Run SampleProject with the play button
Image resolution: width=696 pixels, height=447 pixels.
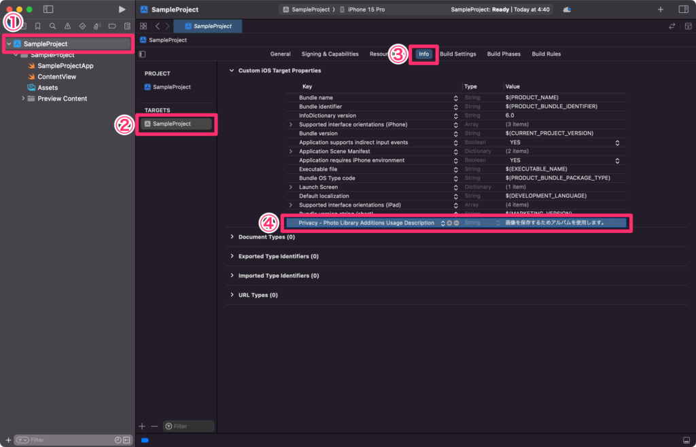(x=121, y=9)
